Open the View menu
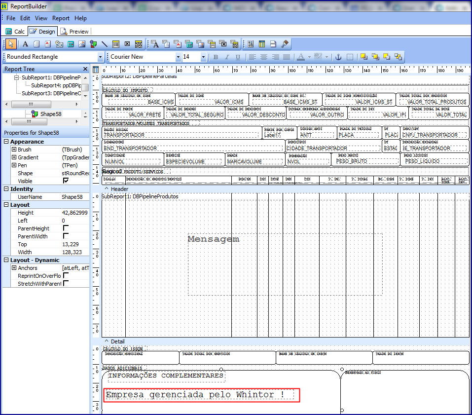 41,18
